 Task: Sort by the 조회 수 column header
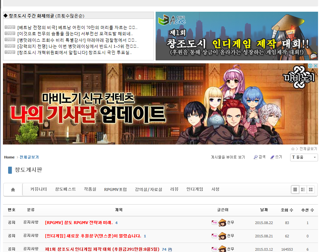tap(287, 210)
